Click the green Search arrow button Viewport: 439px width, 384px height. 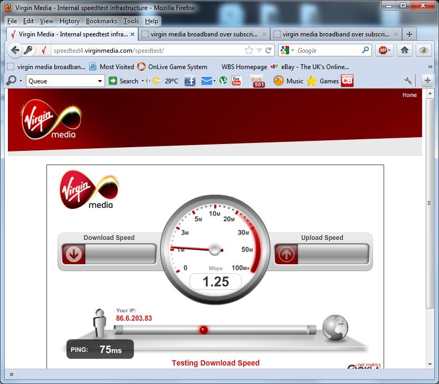(113, 81)
